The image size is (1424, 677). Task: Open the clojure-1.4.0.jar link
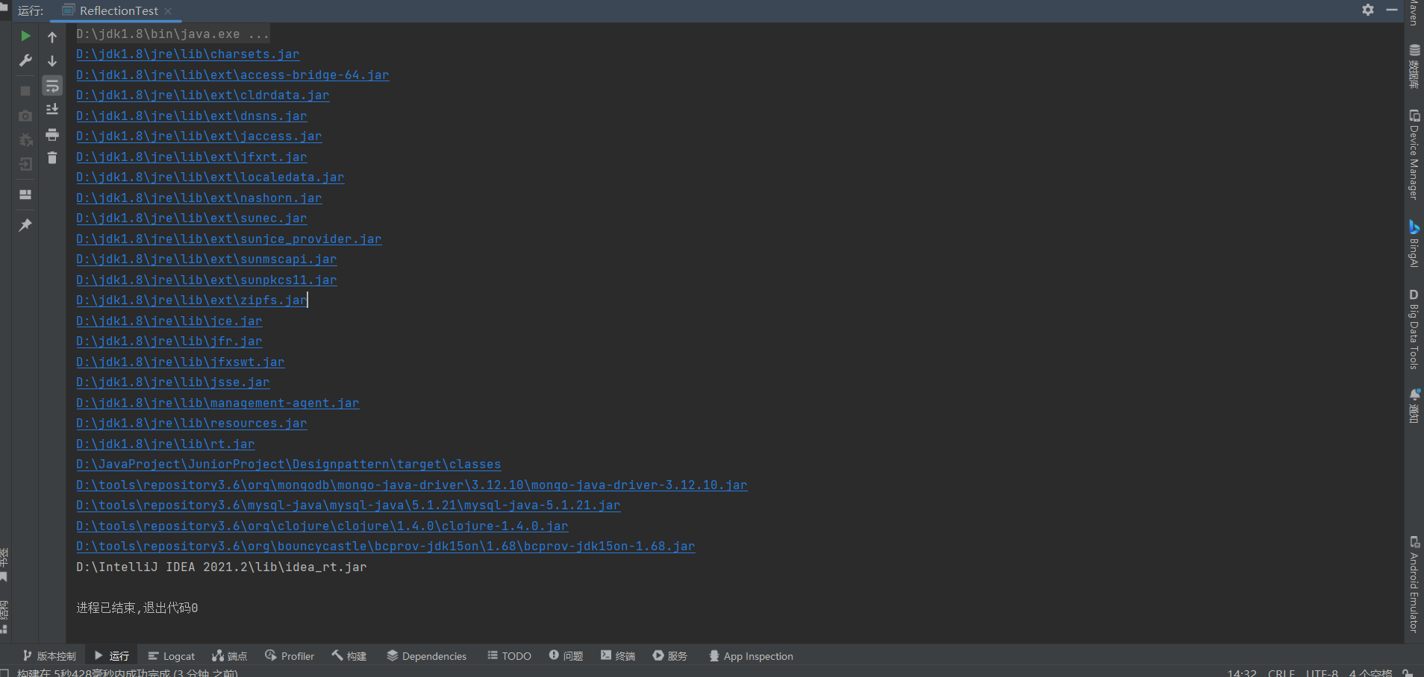tap(322, 526)
